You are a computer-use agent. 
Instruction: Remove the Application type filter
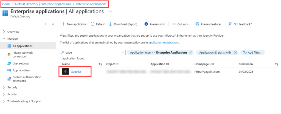(191, 52)
